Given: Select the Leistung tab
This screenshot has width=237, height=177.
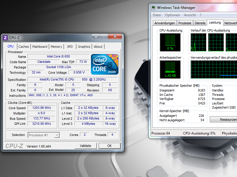Looking at the screenshot, I should coord(215,22).
